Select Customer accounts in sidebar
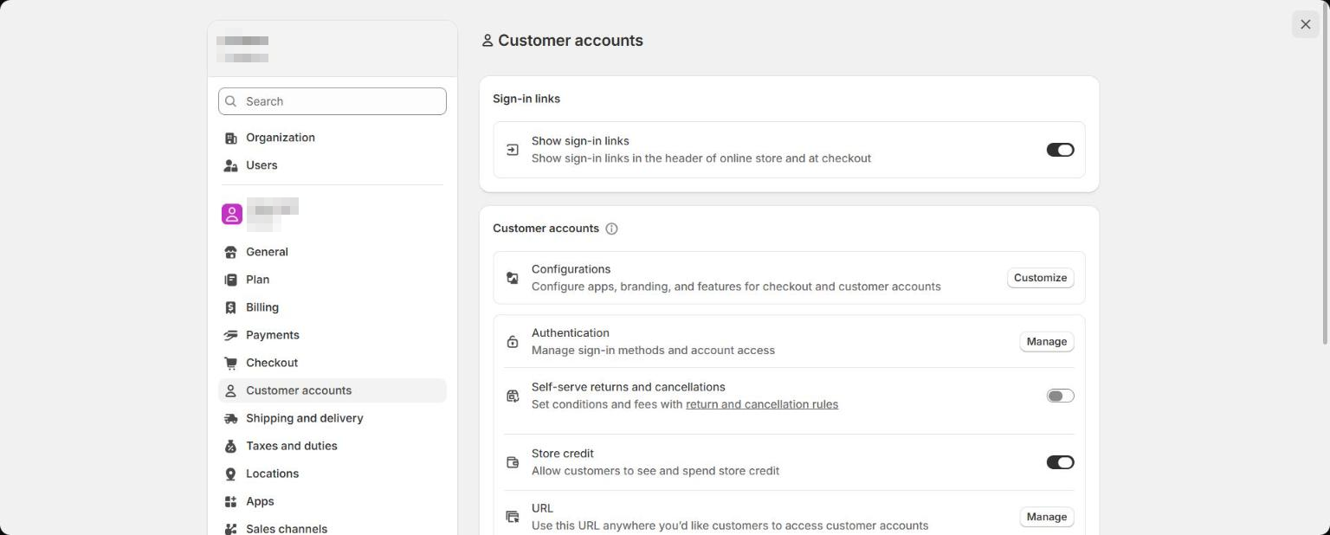The width and height of the screenshot is (1330, 535). tap(332, 390)
